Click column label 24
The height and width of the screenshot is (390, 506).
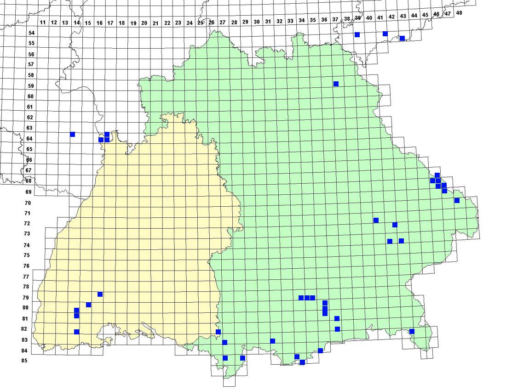190,23
